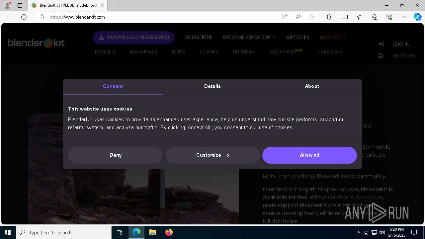Switch to the Details tab
The image size is (425, 239).
pyautogui.click(x=212, y=86)
